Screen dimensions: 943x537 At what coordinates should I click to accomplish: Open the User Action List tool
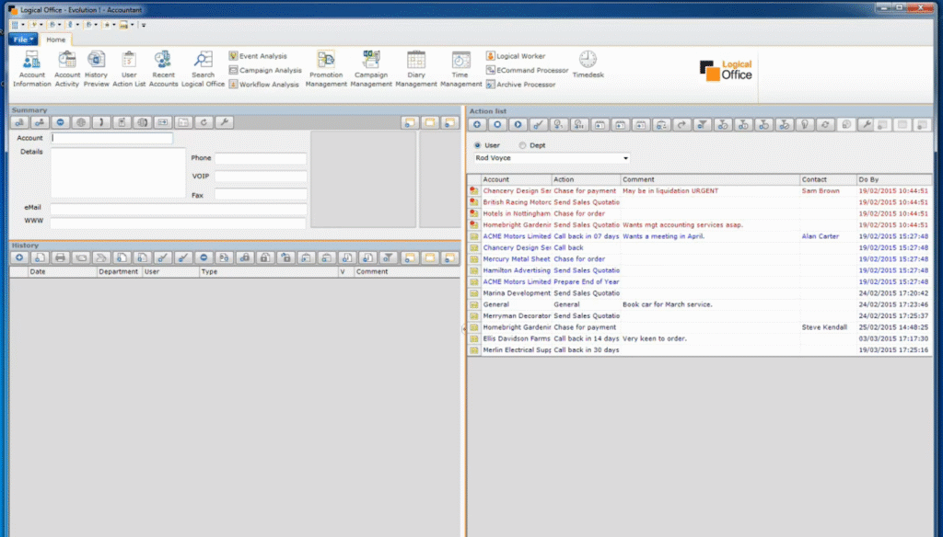point(129,69)
